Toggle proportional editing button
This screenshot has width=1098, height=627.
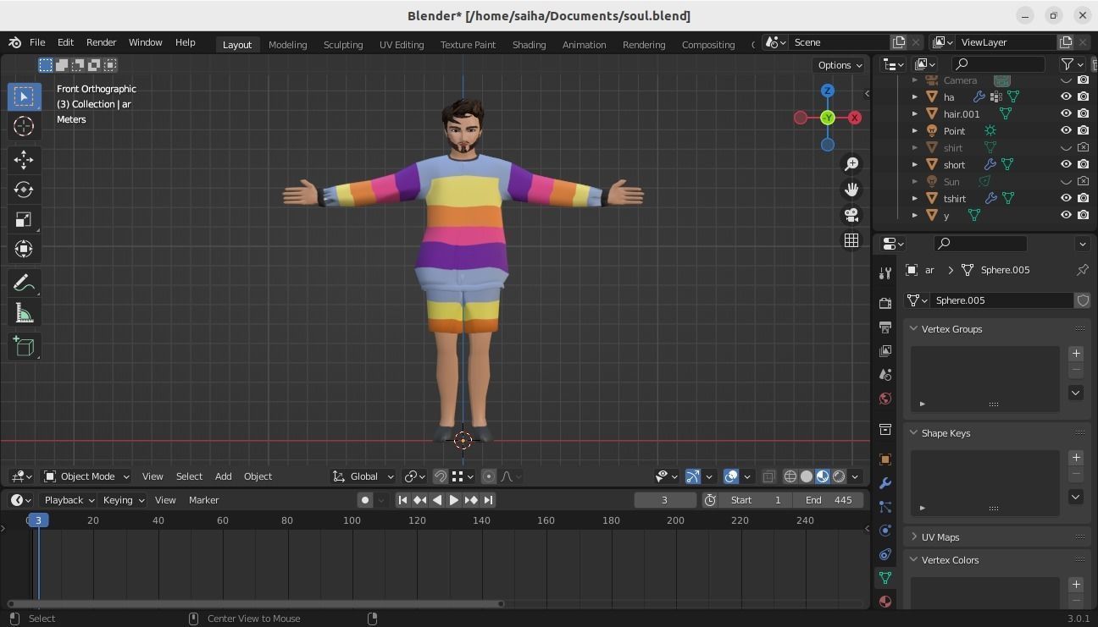click(488, 476)
